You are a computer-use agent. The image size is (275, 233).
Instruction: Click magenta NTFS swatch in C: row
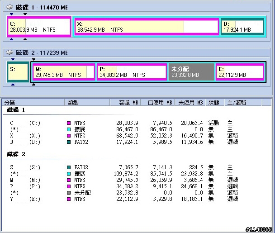[69, 123]
